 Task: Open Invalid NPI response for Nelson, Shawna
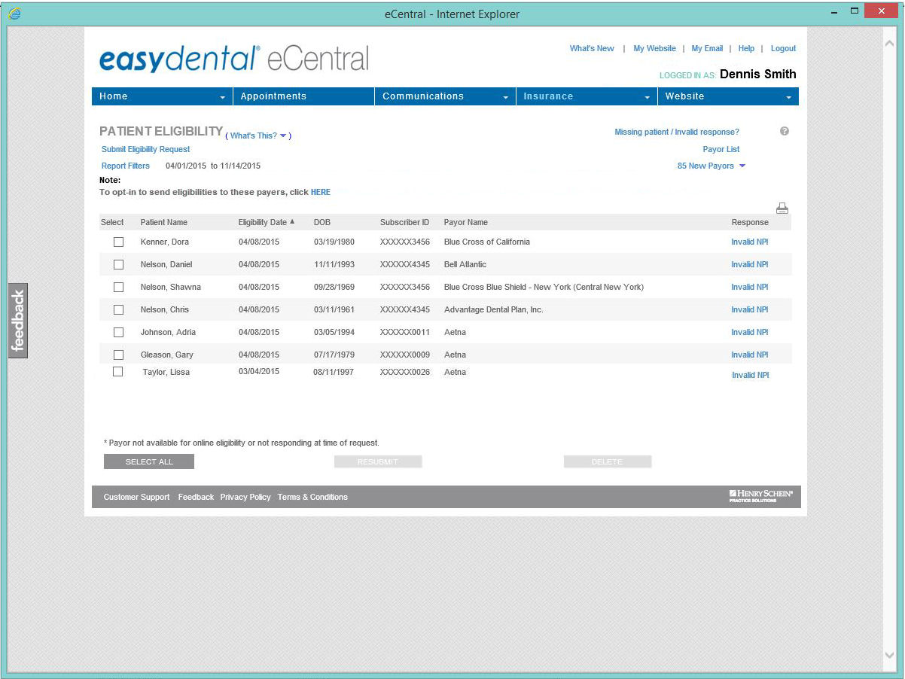tap(750, 288)
